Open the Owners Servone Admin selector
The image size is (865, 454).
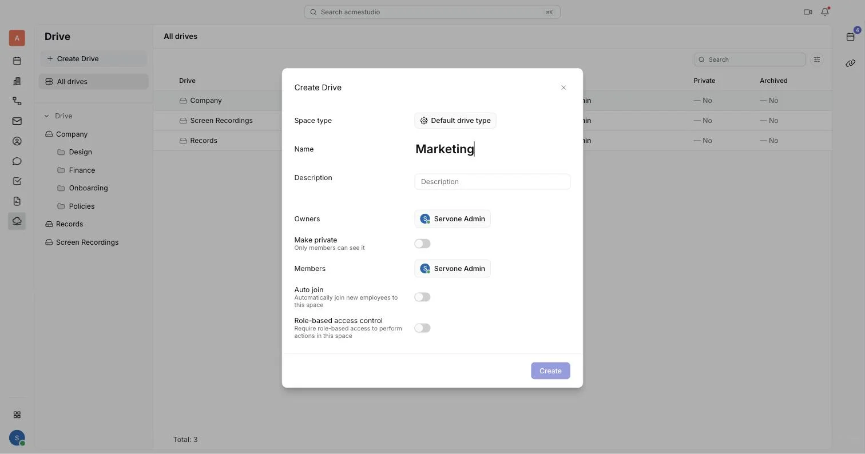coord(453,218)
